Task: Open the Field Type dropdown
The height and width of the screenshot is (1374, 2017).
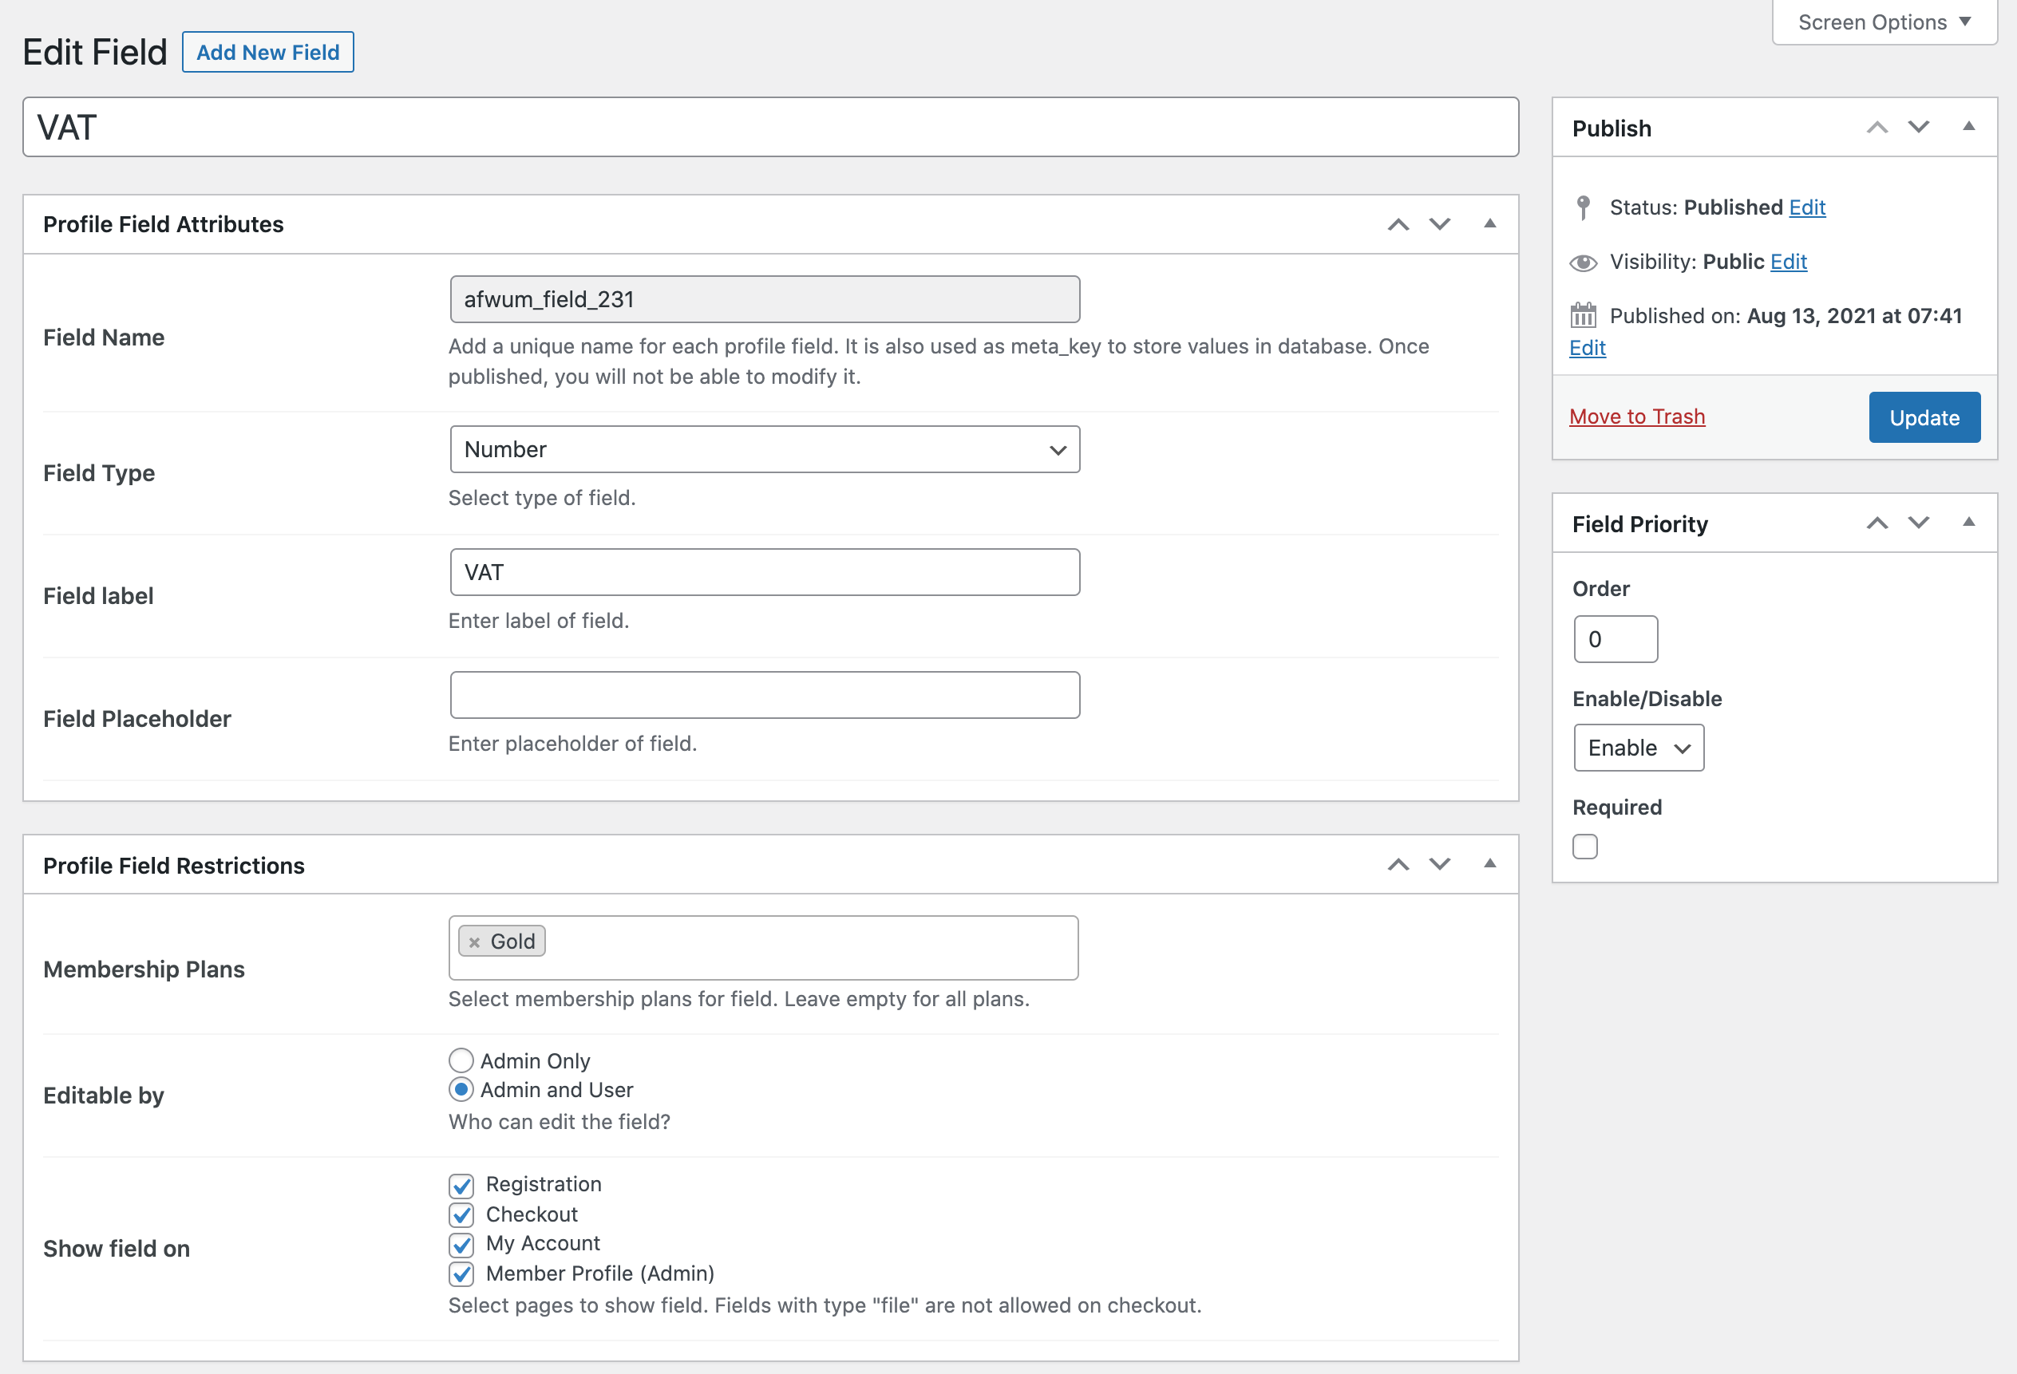Action: tap(764, 449)
